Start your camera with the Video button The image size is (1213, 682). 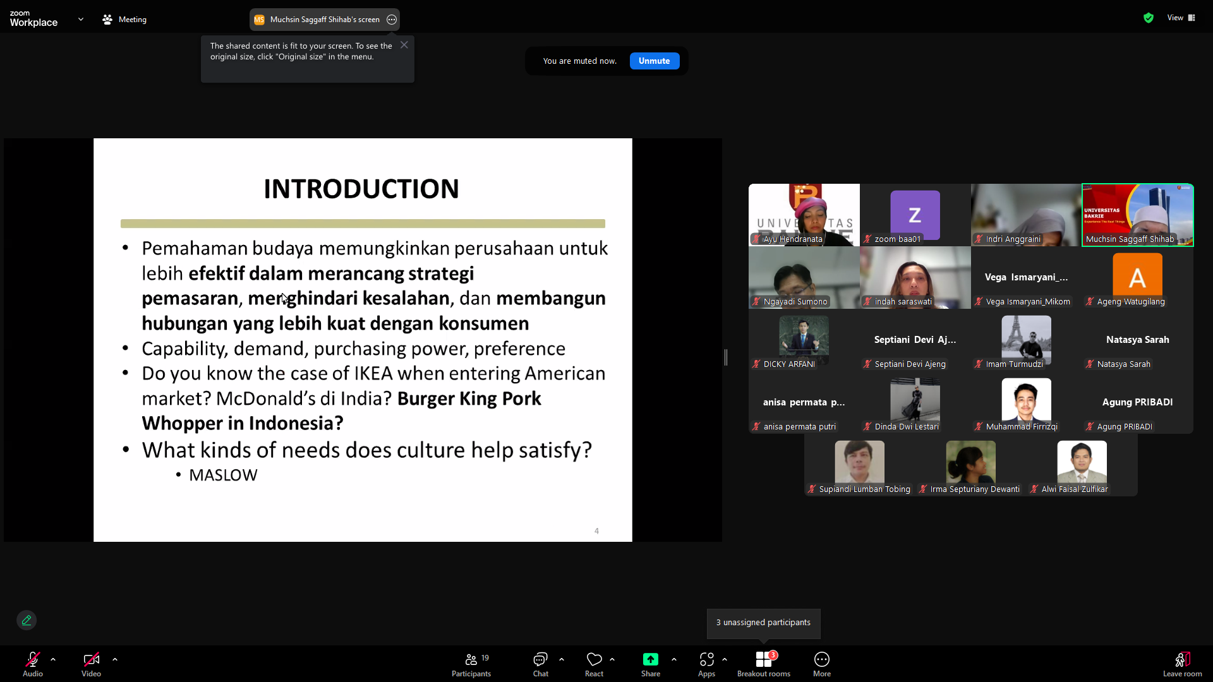pyautogui.click(x=91, y=664)
